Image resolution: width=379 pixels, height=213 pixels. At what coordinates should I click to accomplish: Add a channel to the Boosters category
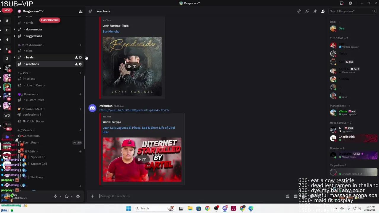(80, 94)
